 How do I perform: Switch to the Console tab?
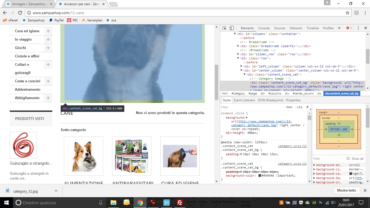[x=264, y=28]
